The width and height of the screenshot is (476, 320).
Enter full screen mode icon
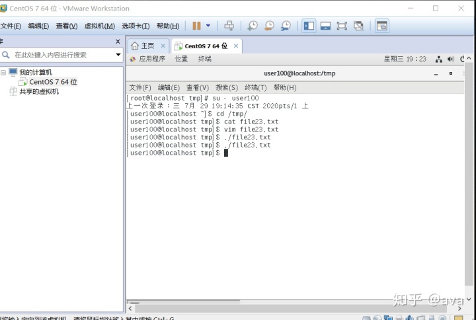pyautogui.click(x=342, y=26)
